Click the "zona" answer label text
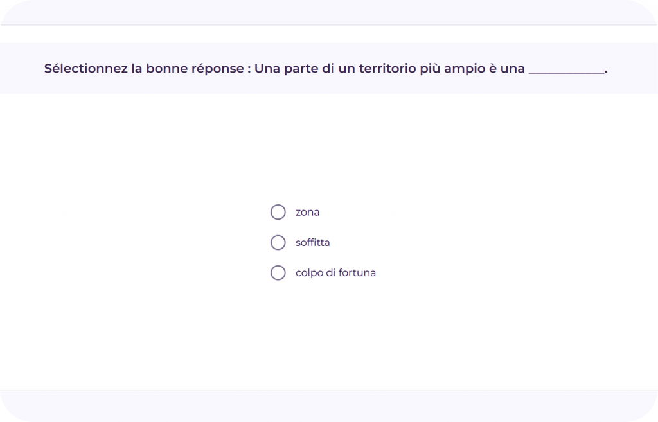 click(x=307, y=212)
